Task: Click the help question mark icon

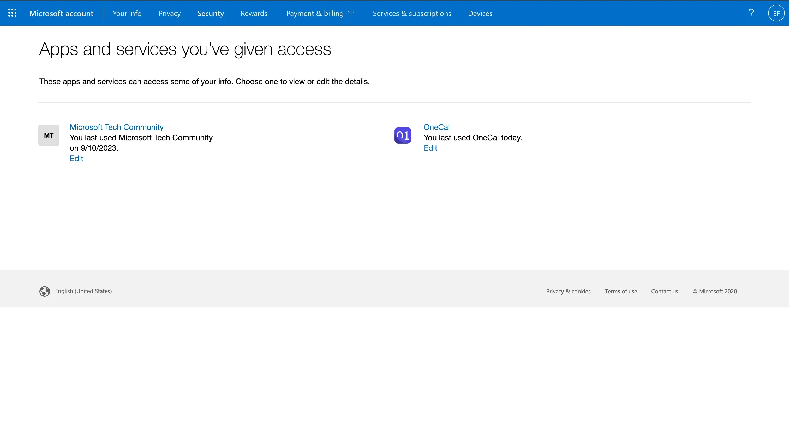Action: 751,13
